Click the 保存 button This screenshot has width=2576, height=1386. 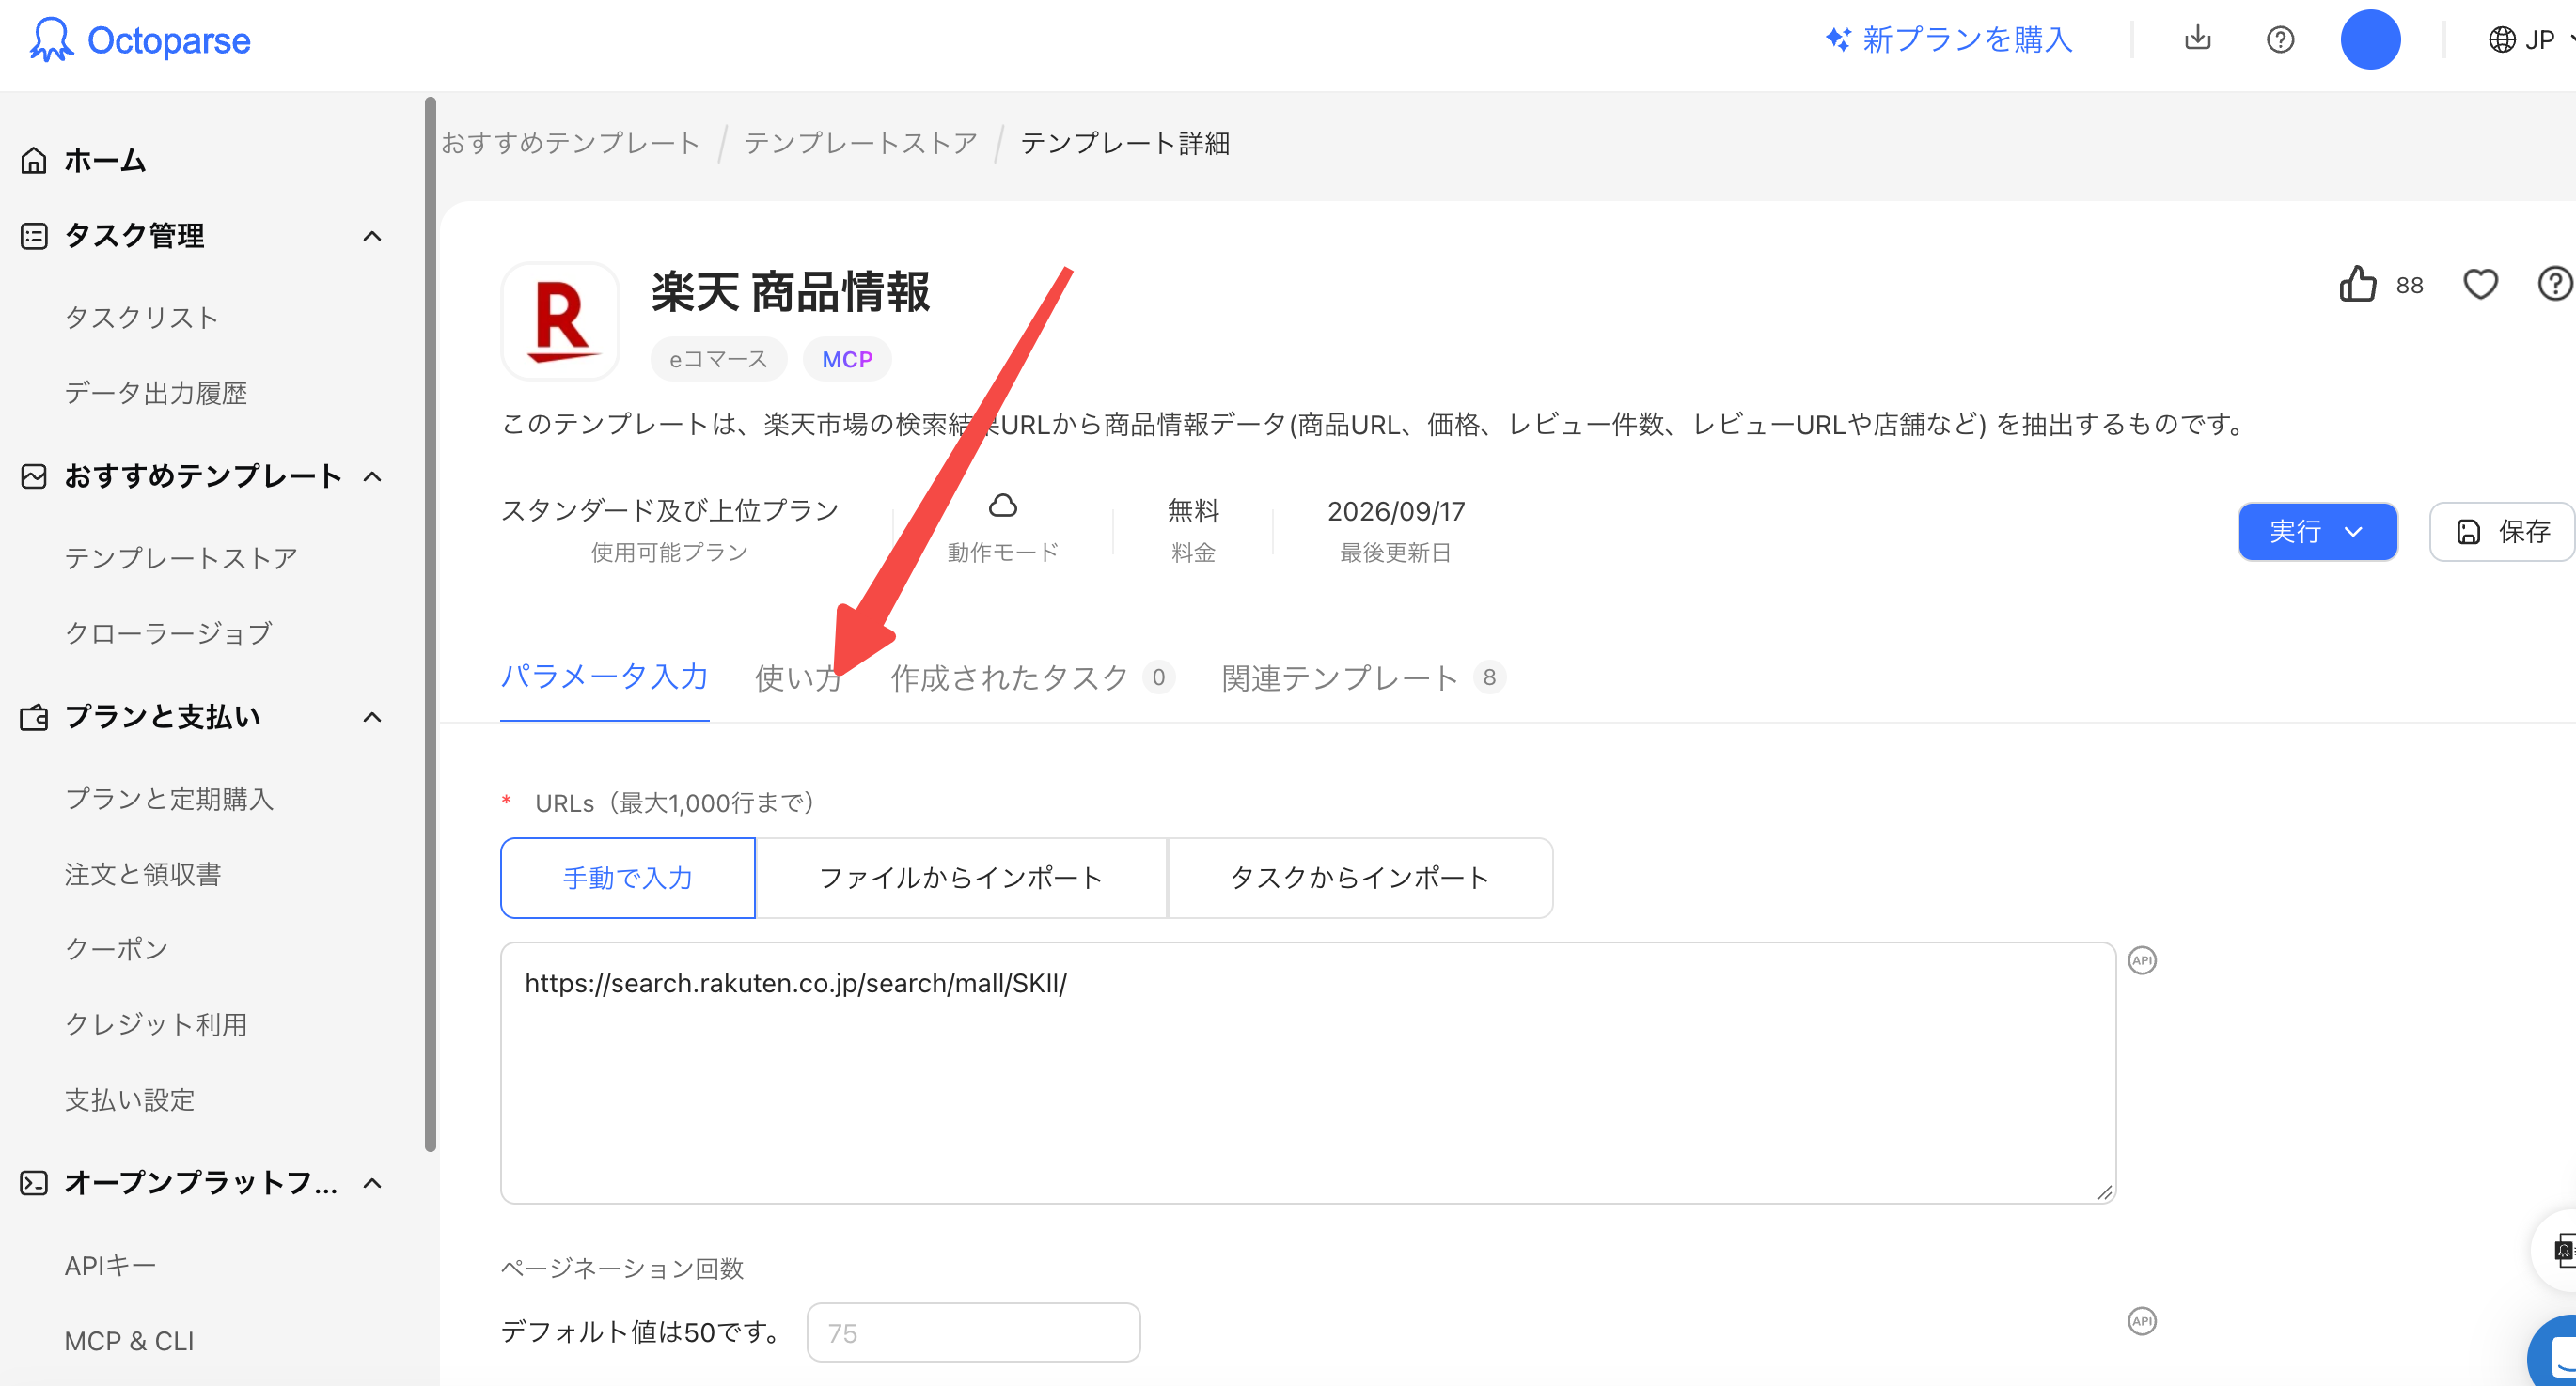[x=2502, y=532]
